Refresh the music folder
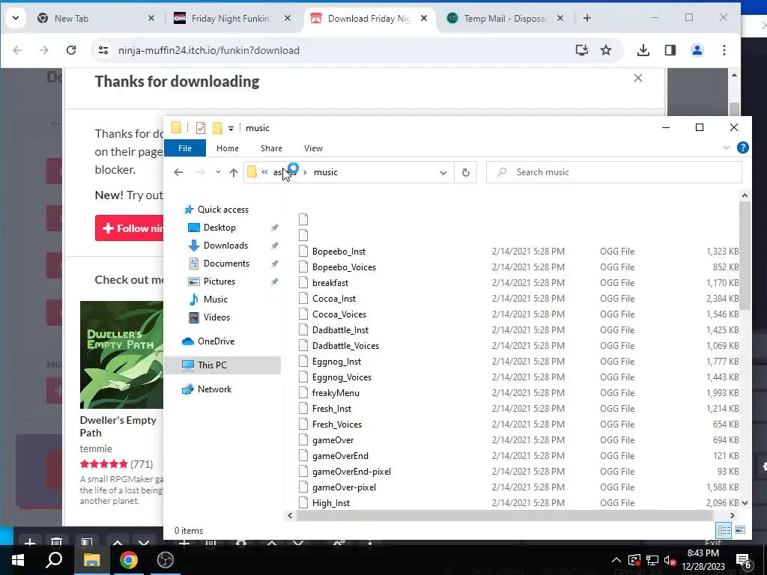767x575 pixels. (466, 173)
